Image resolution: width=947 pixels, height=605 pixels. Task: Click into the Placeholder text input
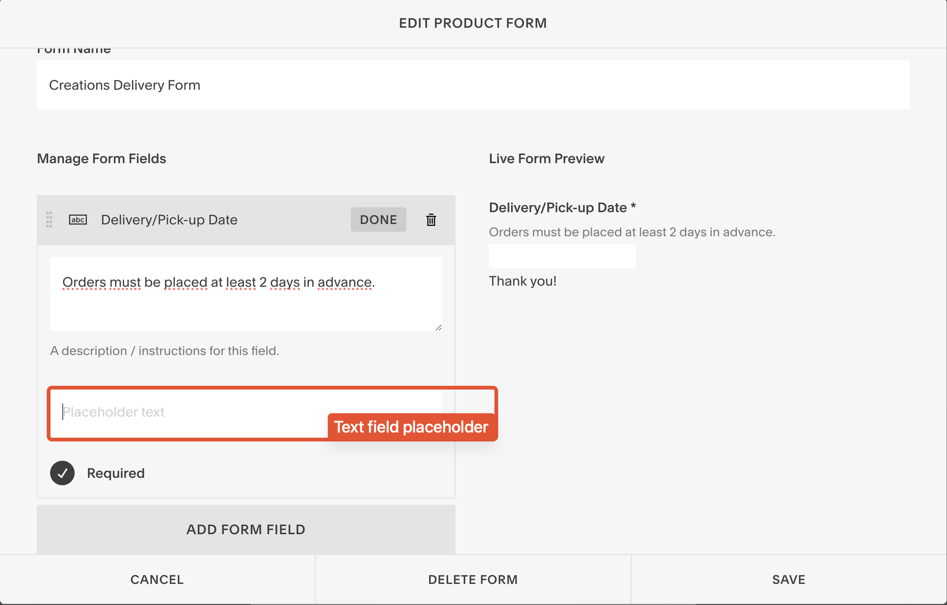(189, 412)
